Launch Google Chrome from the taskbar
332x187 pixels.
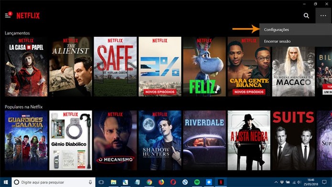pyautogui.click(x=149, y=182)
